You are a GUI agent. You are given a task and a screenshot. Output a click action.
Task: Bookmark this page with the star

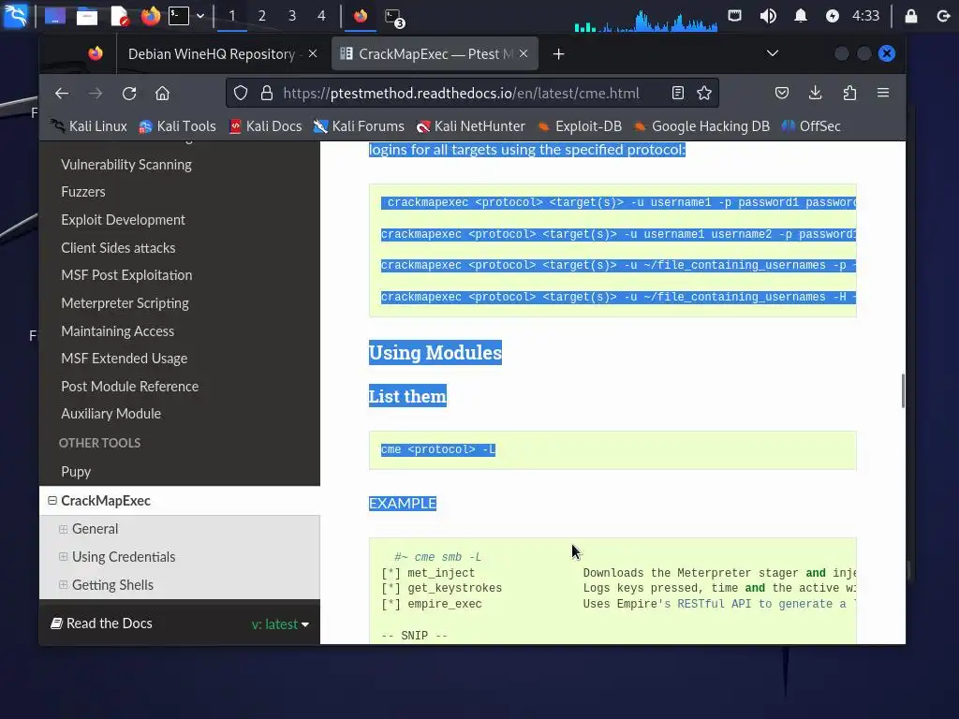pyautogui.click(x=704, y=93)
